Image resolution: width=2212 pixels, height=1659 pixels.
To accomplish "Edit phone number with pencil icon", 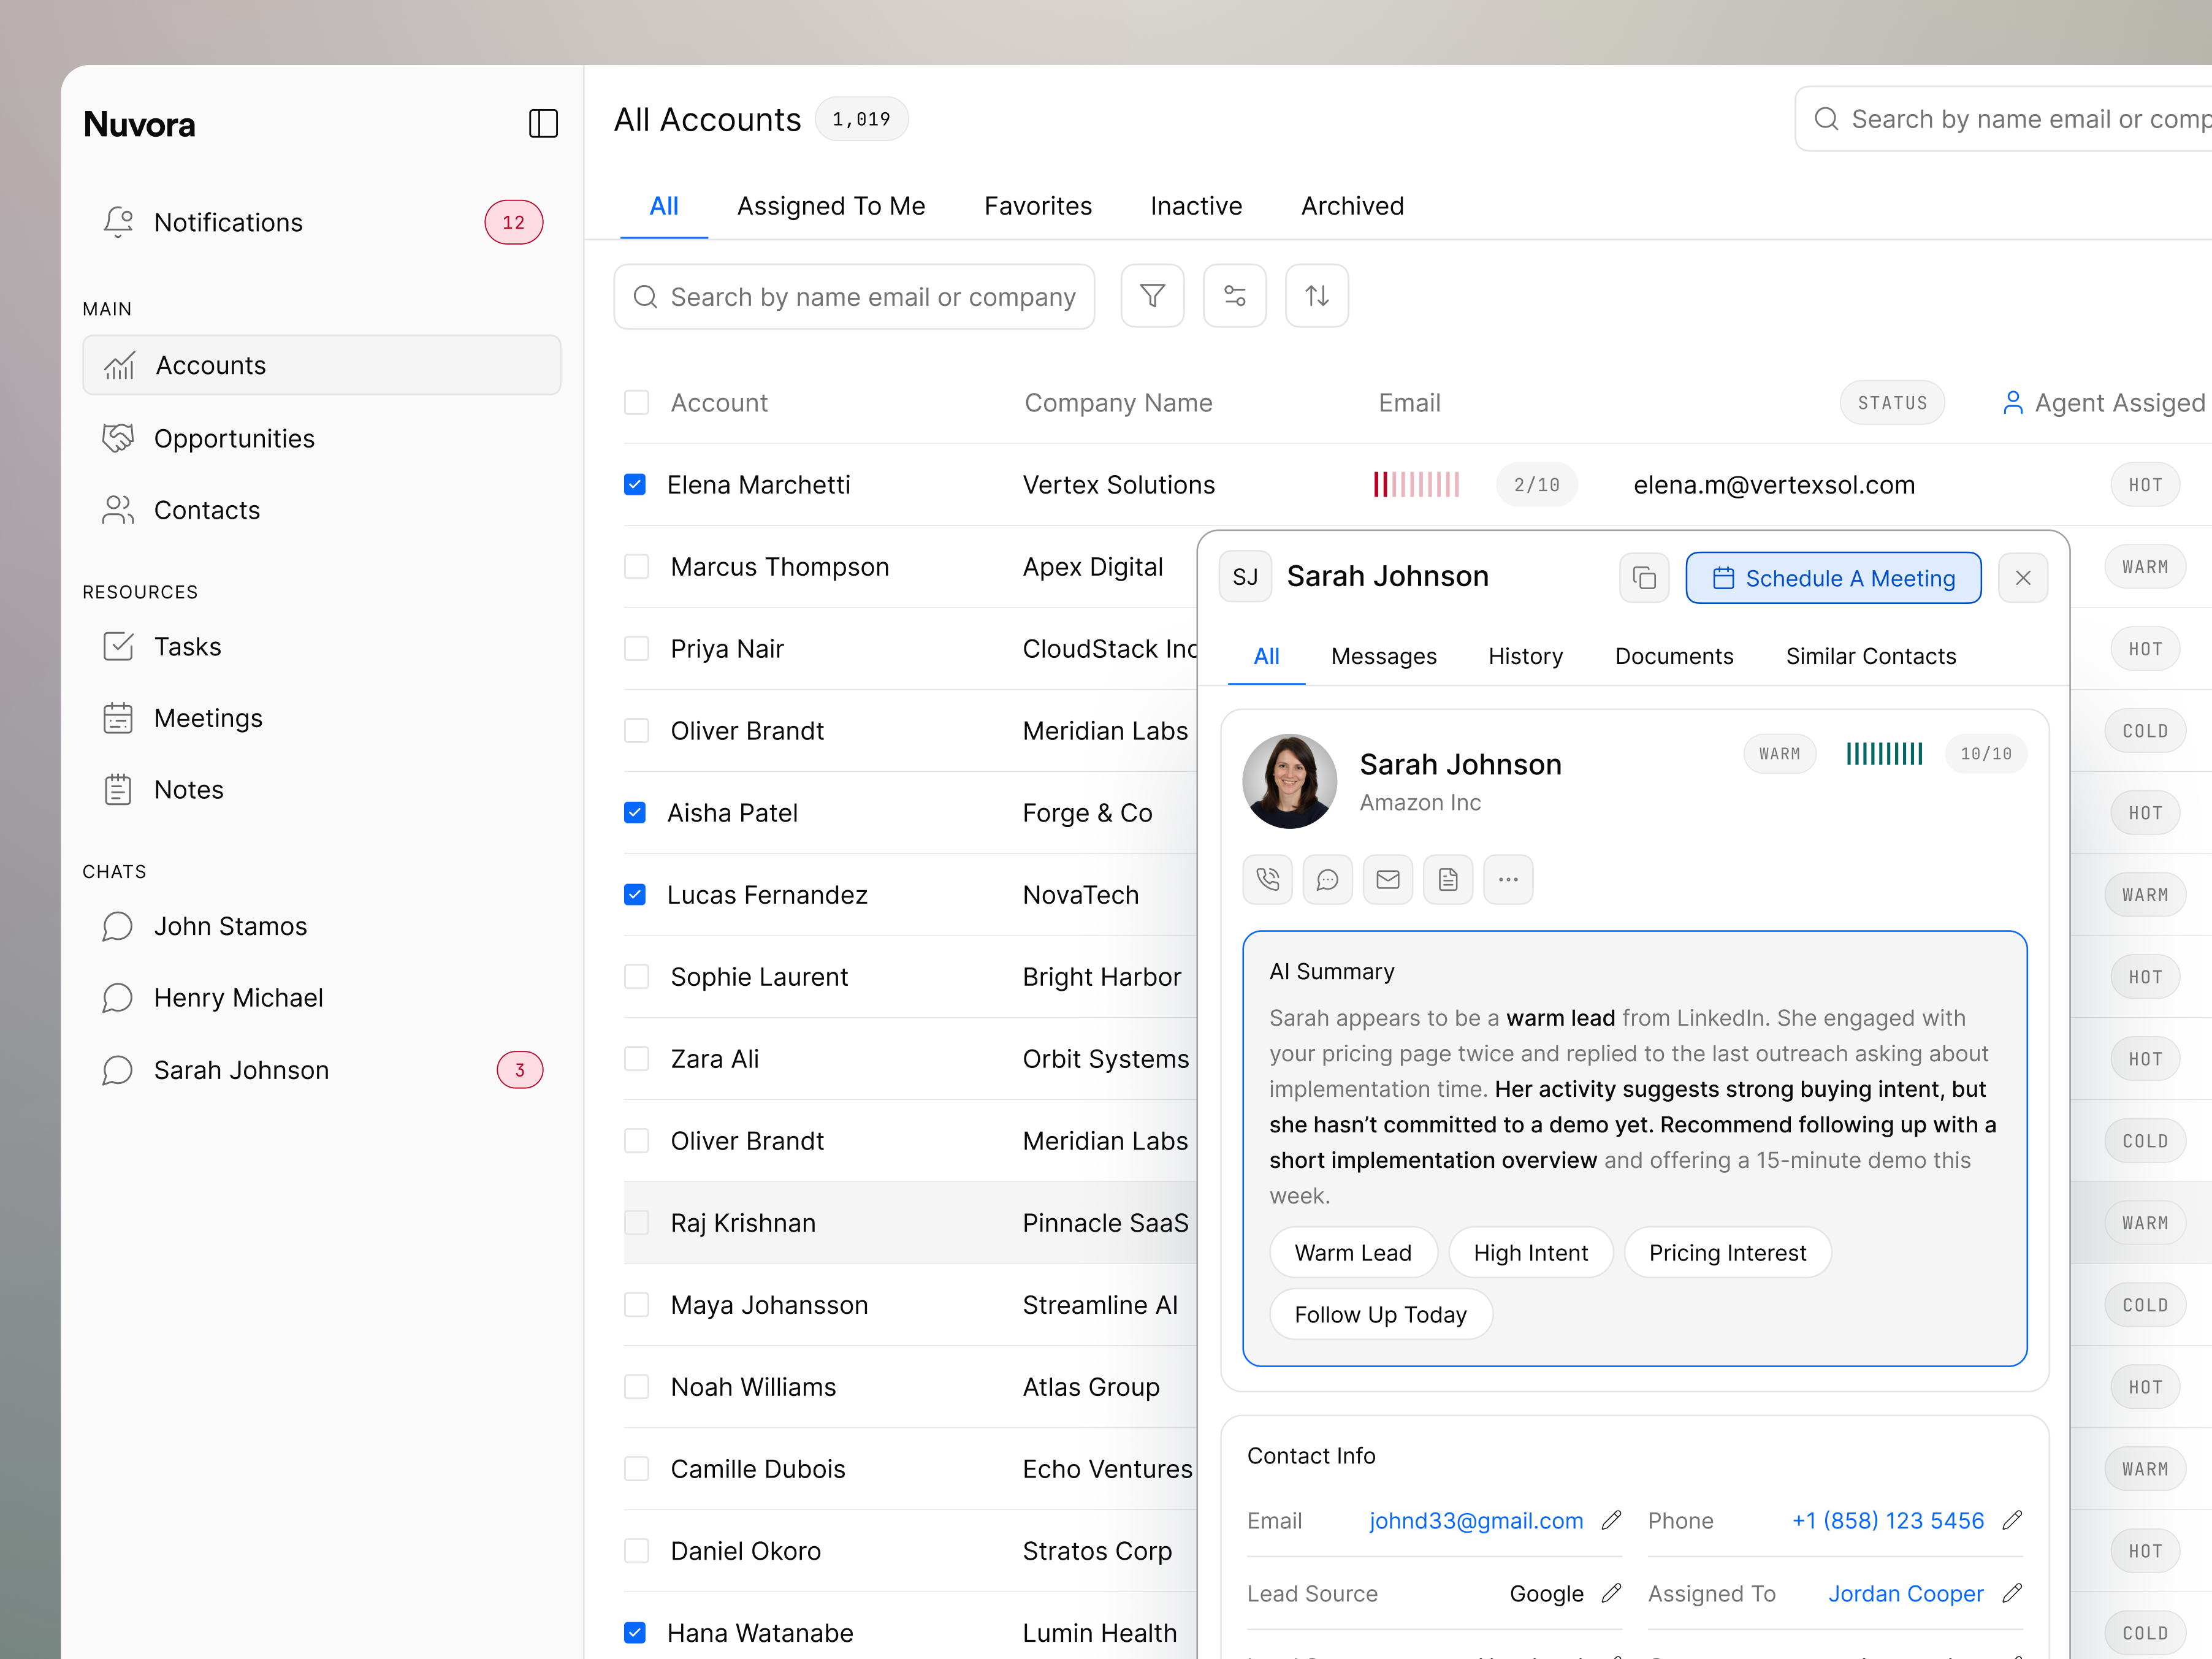I will [2012, 1520].
